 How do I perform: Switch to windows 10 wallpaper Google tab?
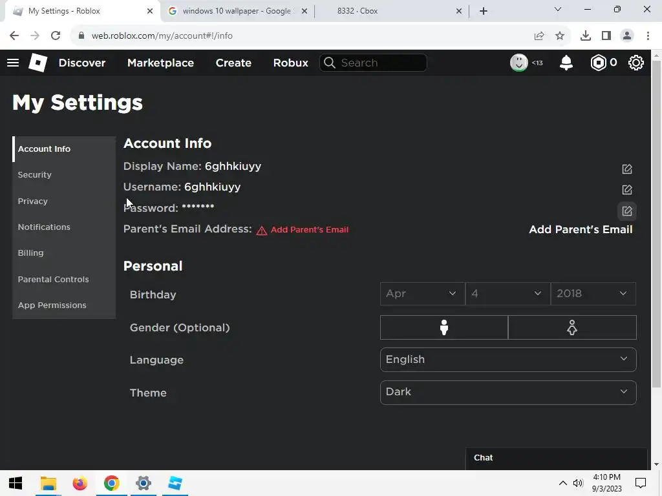click(237, 11)
